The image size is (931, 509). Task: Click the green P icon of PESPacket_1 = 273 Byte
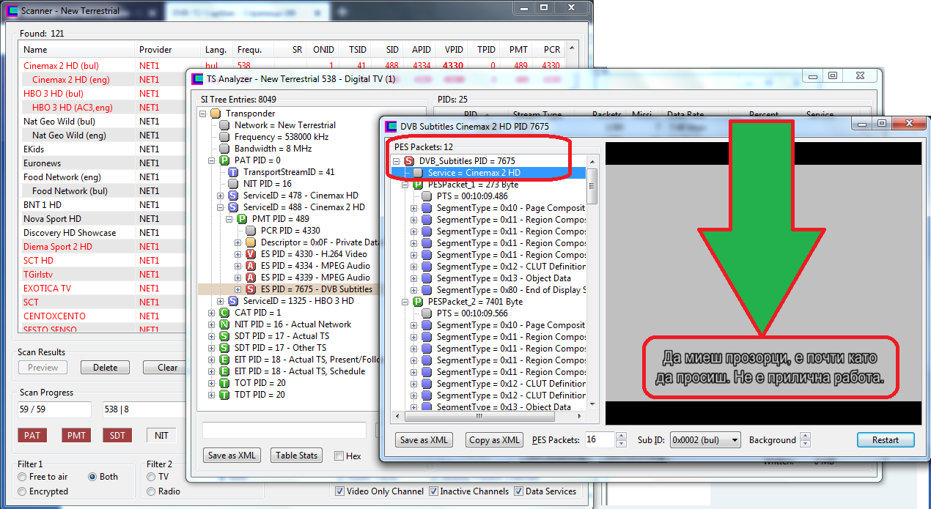(x=418, y=185)
